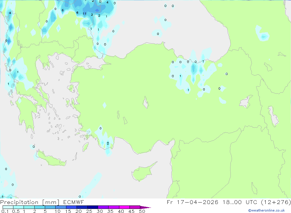Open the weatheronline.co.uk credit link
The width and height of the screenshot is (291, 213).
pos(267,210)
